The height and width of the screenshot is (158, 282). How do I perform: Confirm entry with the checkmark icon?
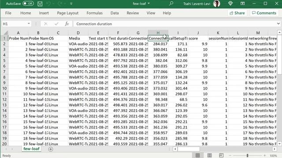[56, 24]
